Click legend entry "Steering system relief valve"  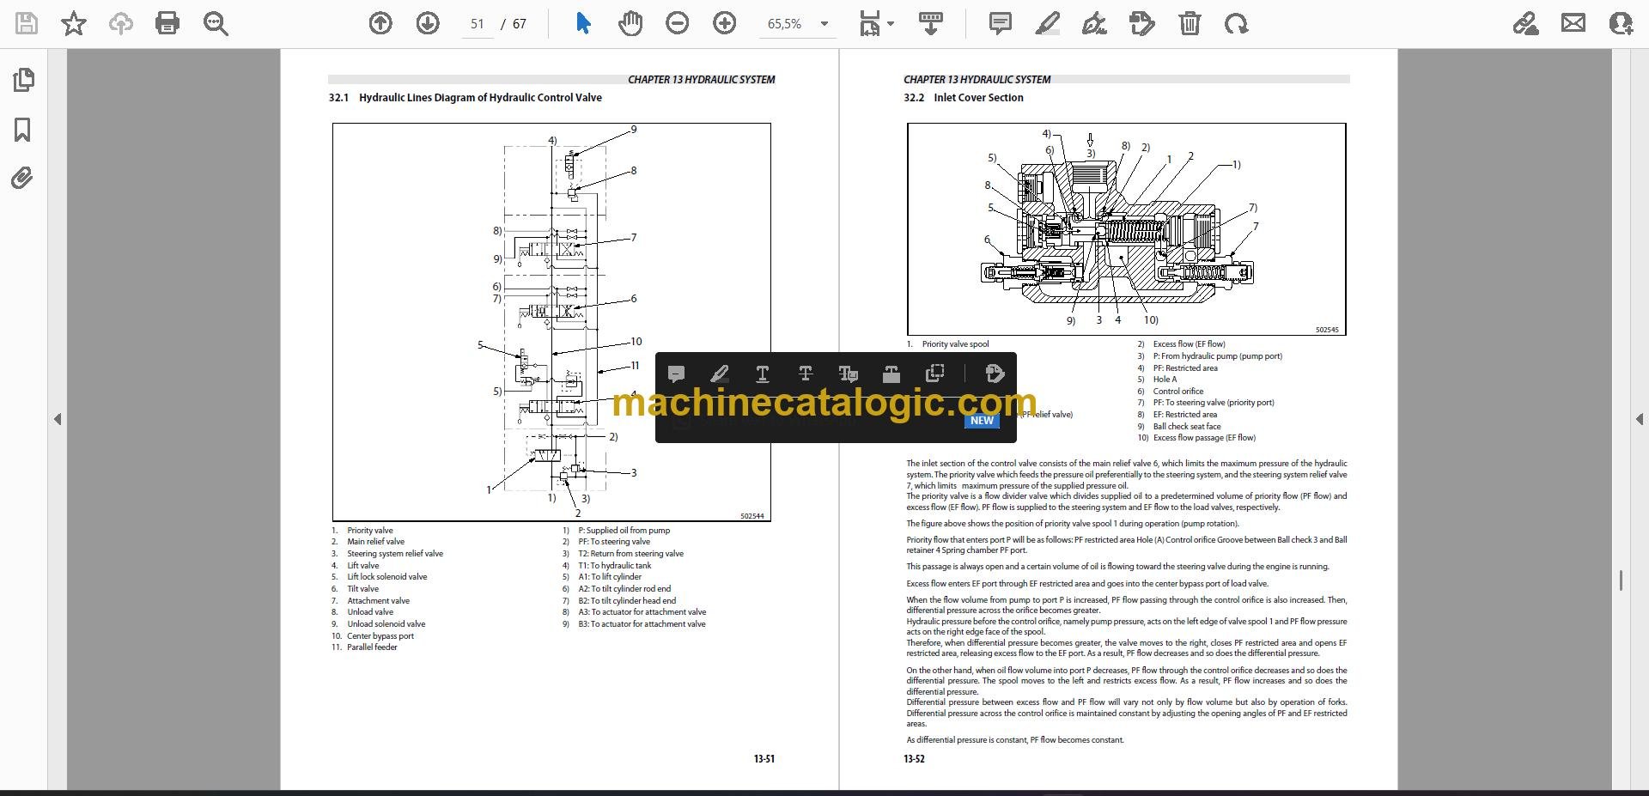(395, 554)
